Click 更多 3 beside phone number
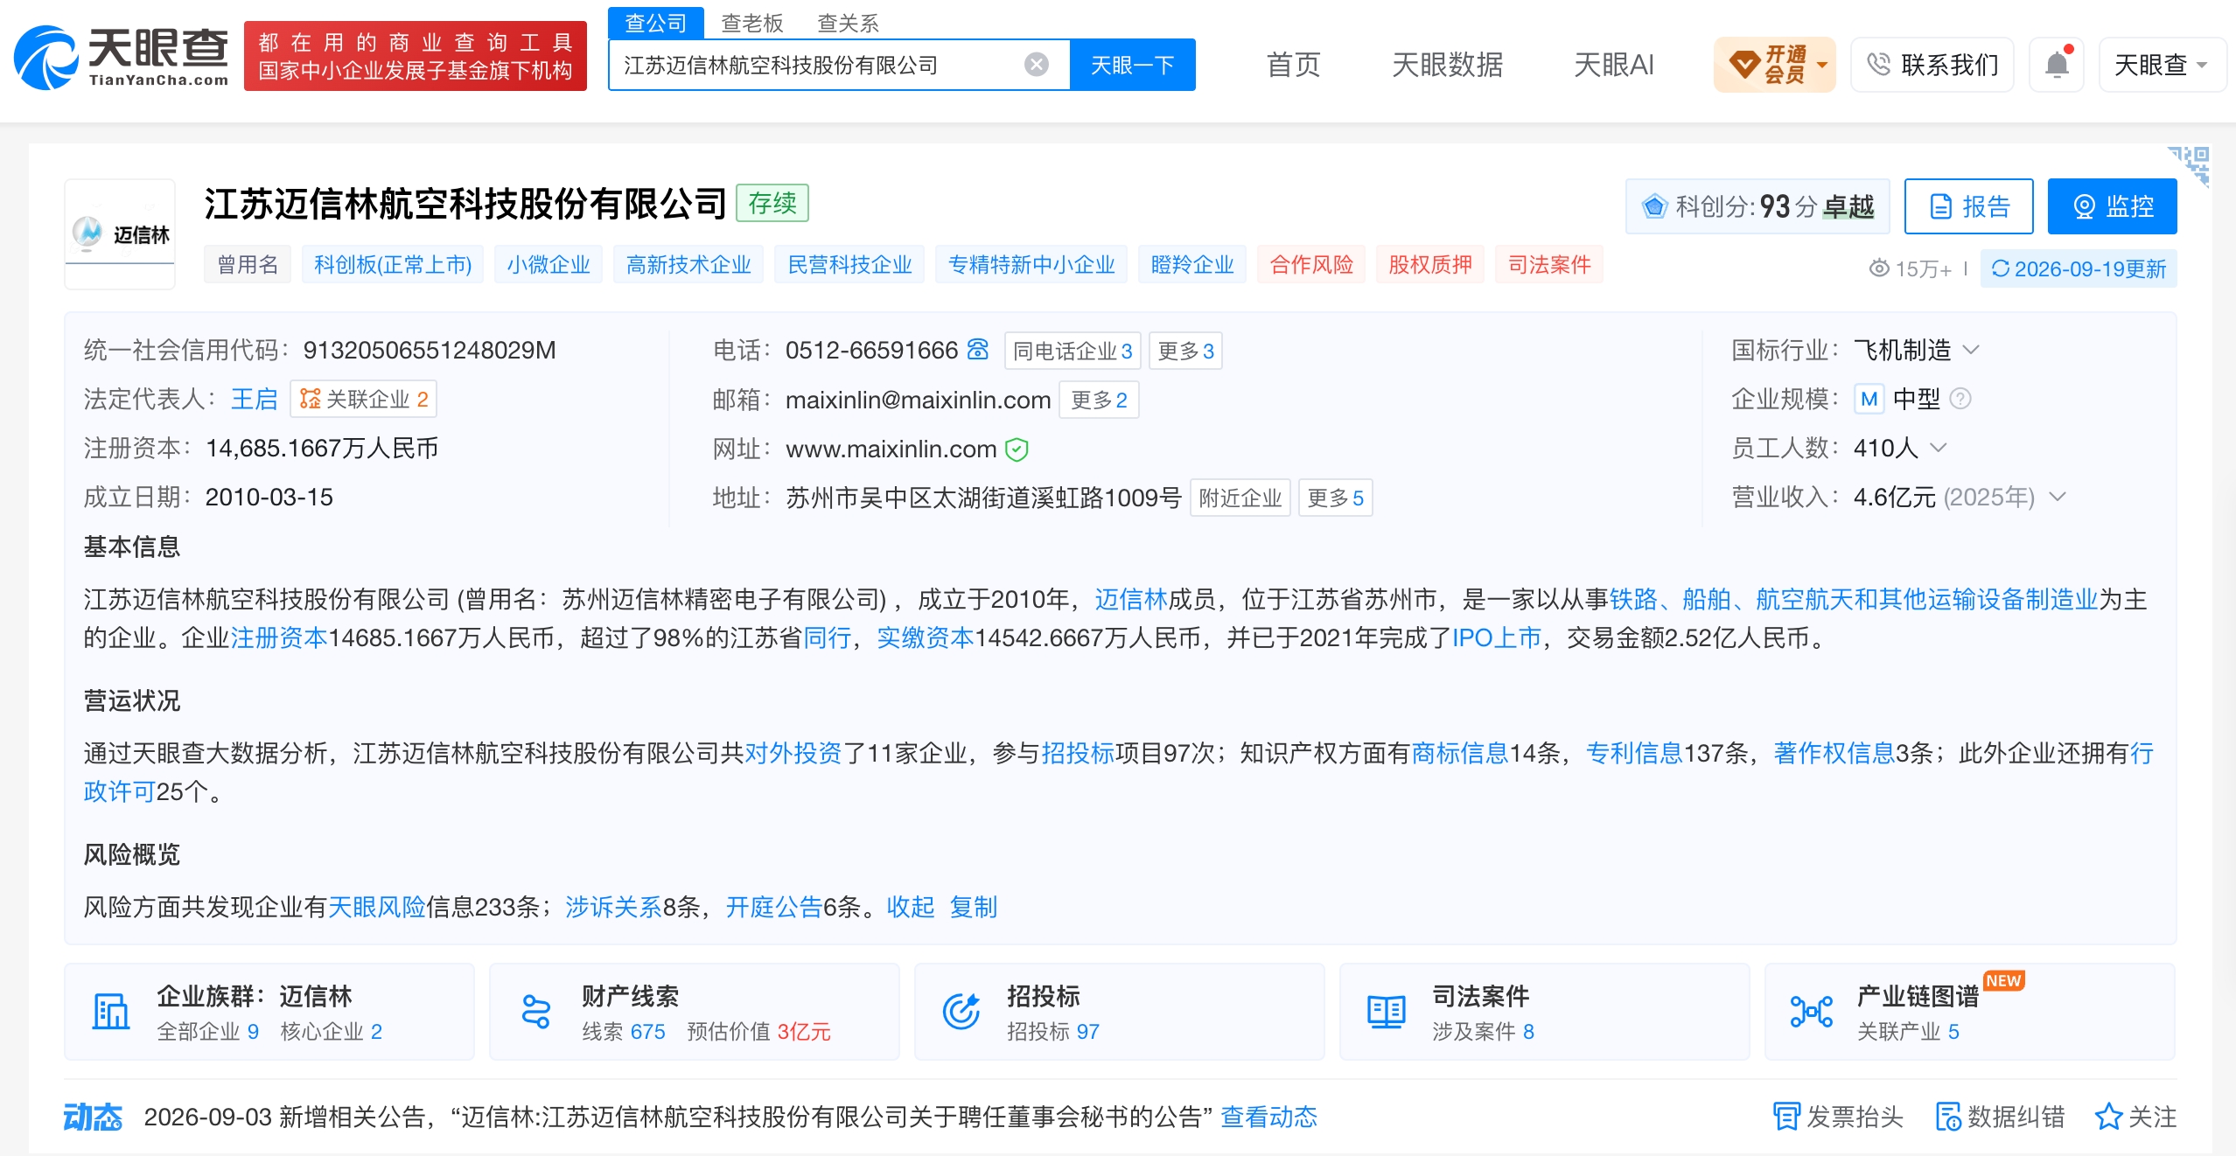Image resolution: width=2236 pixels, height=1156 pixels. [1185, 351]
